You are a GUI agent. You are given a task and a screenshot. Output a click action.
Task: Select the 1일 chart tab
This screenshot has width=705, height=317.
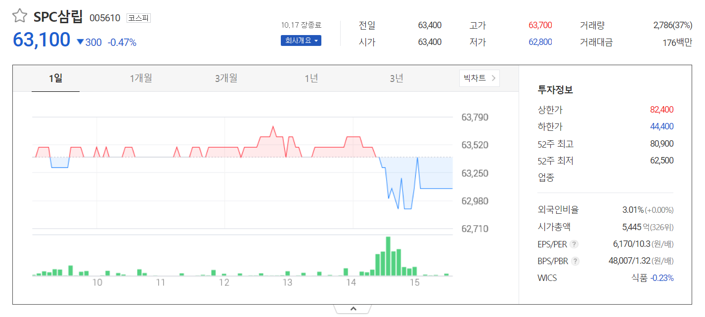tap(55, 78)
